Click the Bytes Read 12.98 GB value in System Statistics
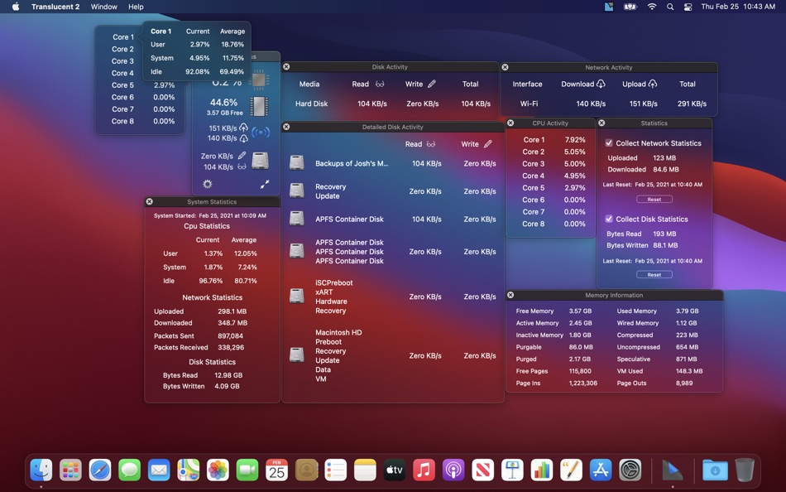 [228, 375]
